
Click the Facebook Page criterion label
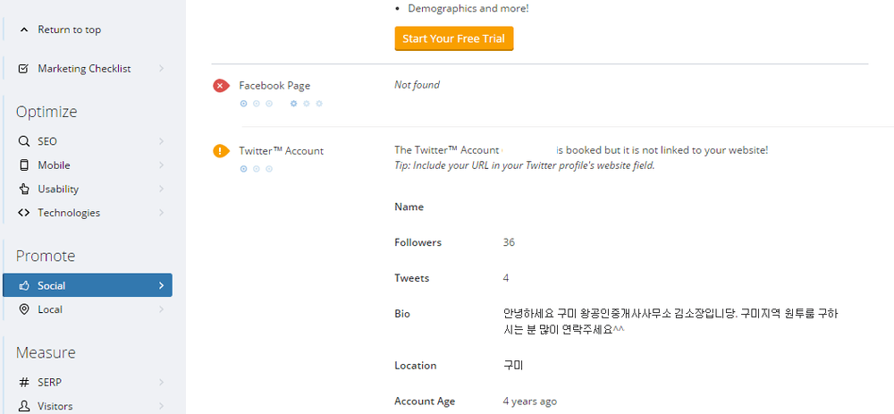274,86
